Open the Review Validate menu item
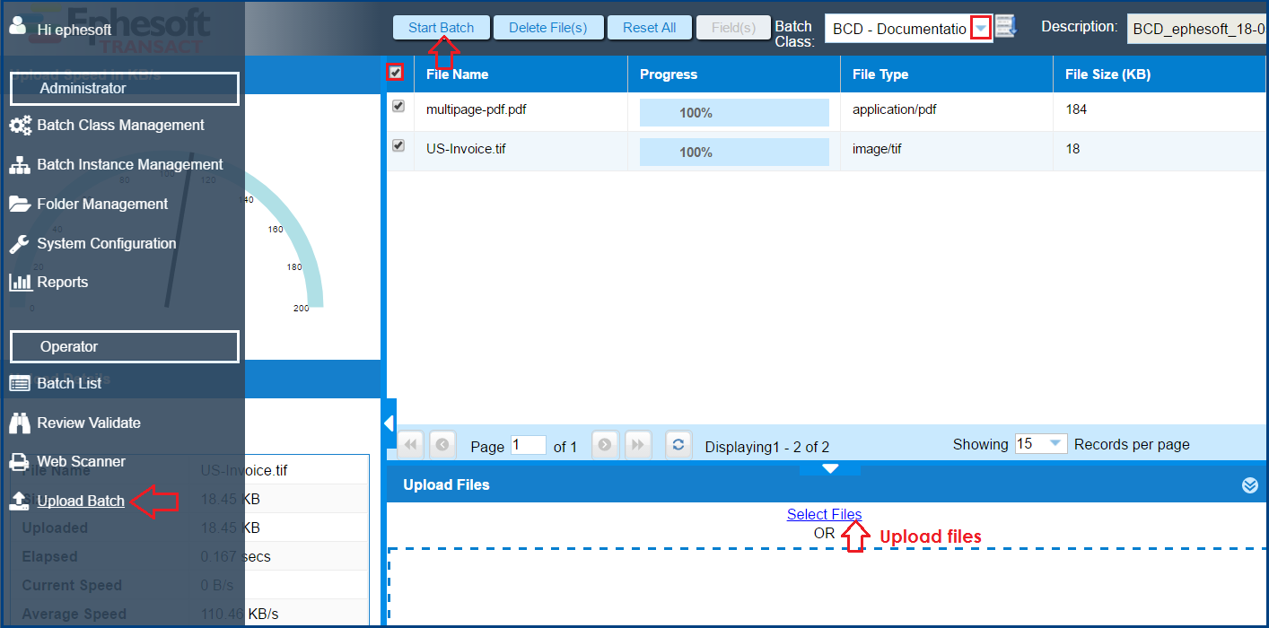 (x=89, y=423)
